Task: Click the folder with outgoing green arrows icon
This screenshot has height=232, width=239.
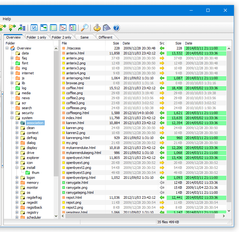Action: click(x=3, y=28)
